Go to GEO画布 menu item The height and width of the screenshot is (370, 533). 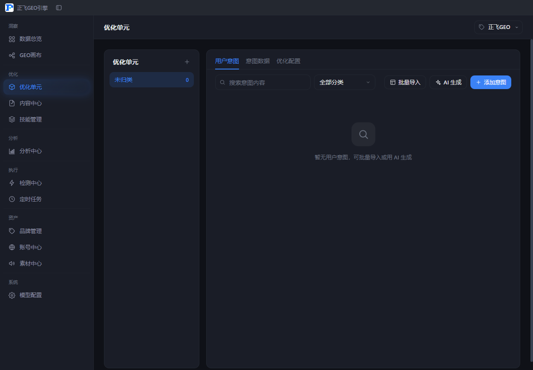[x=47, y=55]
